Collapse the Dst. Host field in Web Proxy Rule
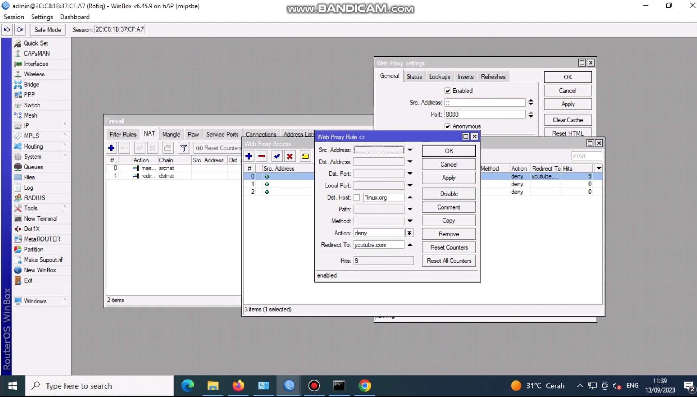Image resolution: width=697 pixels, height=397 pixels. pos(410,197)
